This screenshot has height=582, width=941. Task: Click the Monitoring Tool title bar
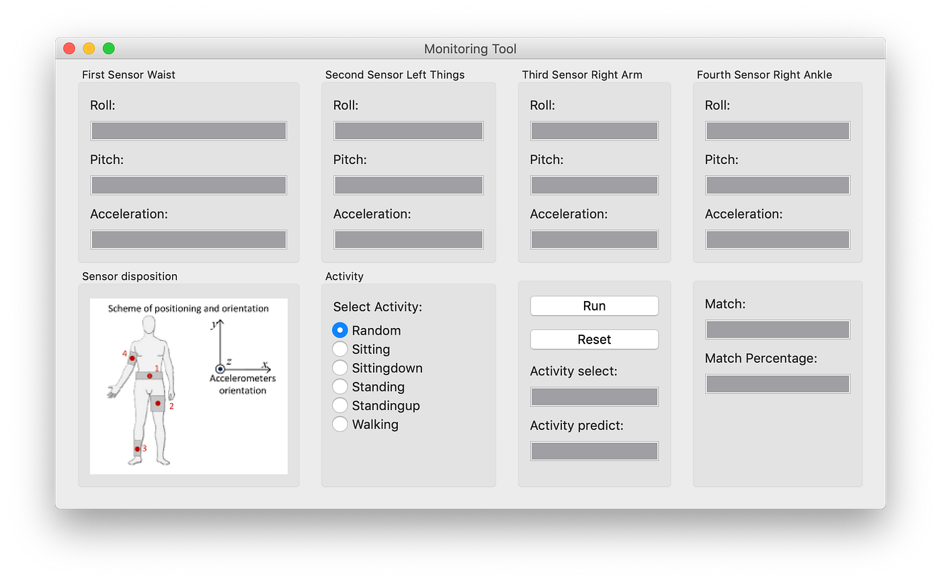coord(470,48)
